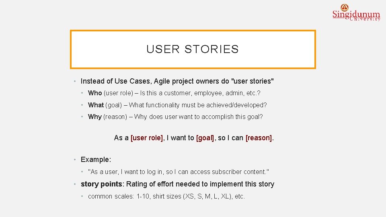Click the USER STORIES title text

[x=193, y=49]
